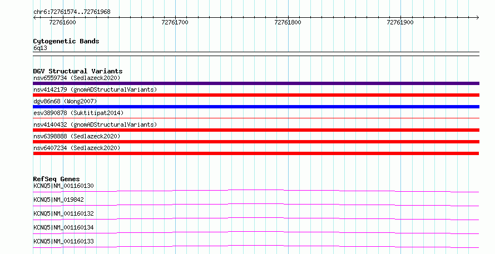Viewport: 495px width, 254px height.
Task: Click the right arrowhead of the ruler
Action: (x=478, y=18)
